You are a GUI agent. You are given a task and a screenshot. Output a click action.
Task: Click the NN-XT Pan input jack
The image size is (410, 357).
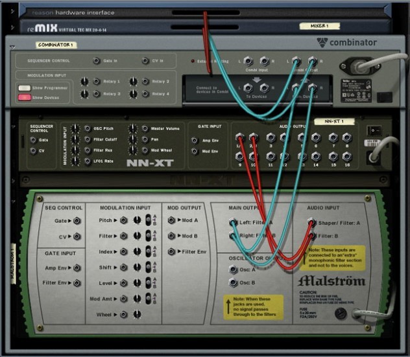[x=145, y=139]
